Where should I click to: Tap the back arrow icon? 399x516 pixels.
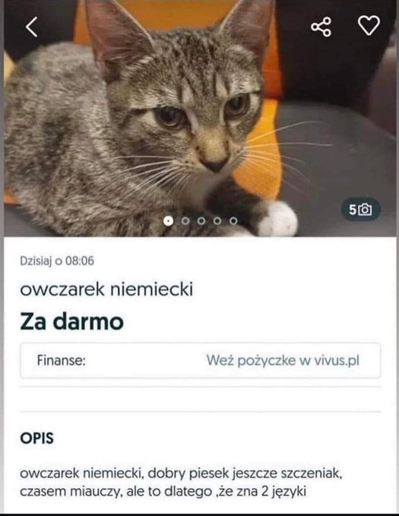[32, 27]
